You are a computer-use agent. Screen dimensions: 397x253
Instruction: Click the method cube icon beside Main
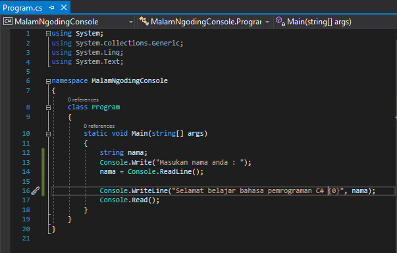point(280,21)
